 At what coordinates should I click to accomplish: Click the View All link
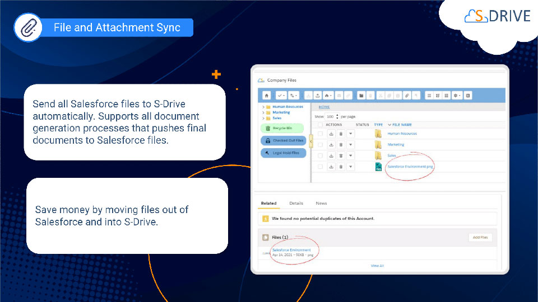click(377, 266)
